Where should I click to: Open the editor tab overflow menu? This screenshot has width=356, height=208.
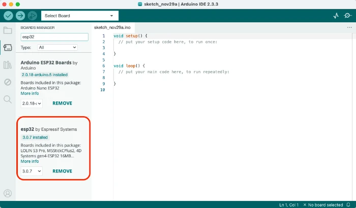pyautogui.click(x=349, y=26)
